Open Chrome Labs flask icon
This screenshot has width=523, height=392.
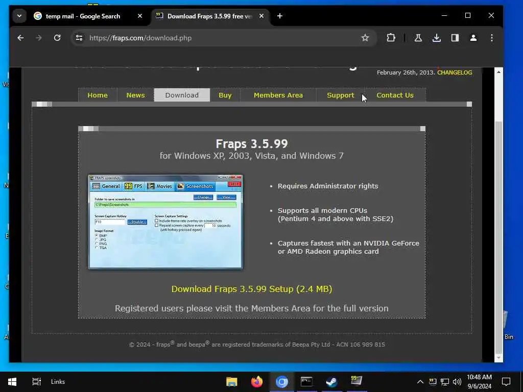click(x=418, y=38)
